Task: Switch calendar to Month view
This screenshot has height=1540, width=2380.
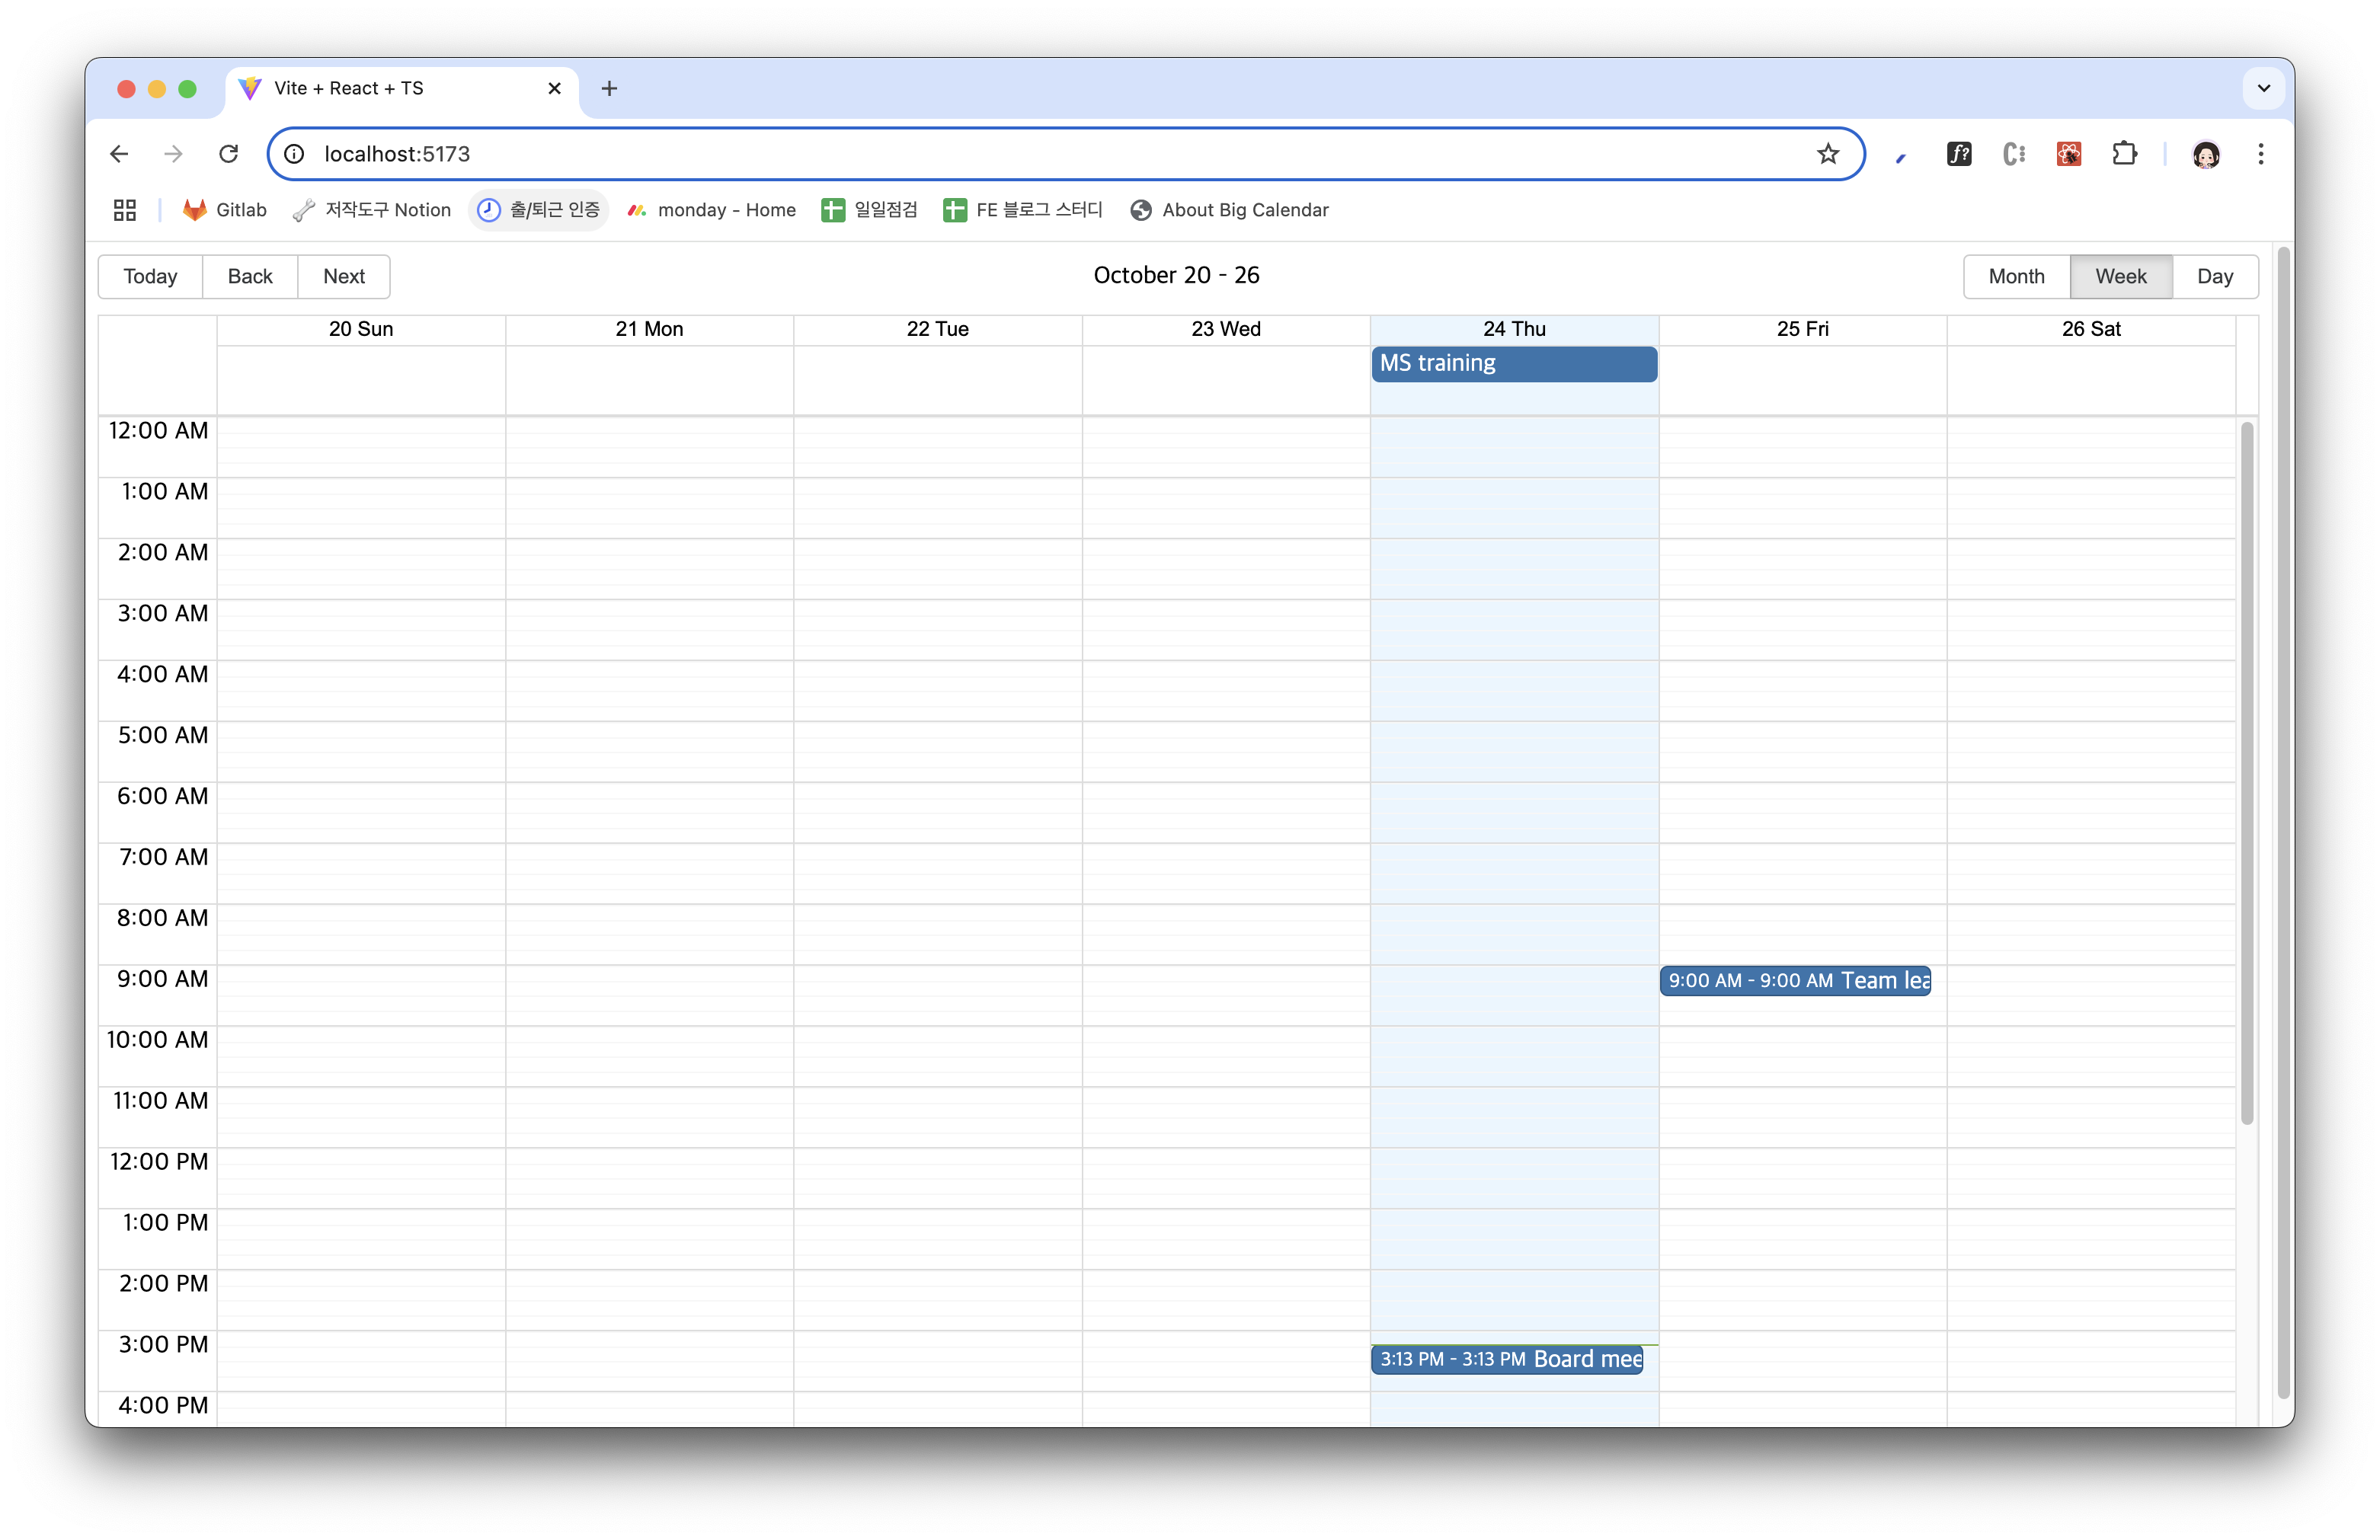Action: 2016,277
